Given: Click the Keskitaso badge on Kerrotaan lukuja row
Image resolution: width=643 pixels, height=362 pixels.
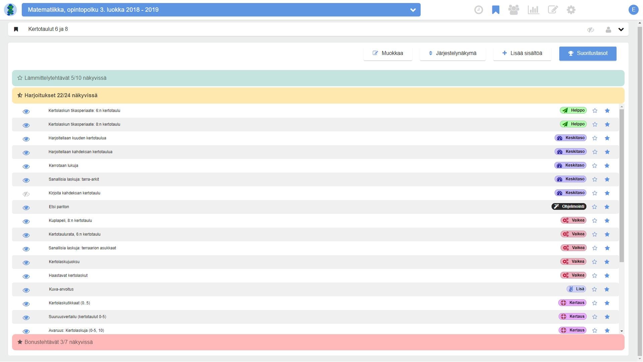Looking at the screenshot, I should (571, 165).
